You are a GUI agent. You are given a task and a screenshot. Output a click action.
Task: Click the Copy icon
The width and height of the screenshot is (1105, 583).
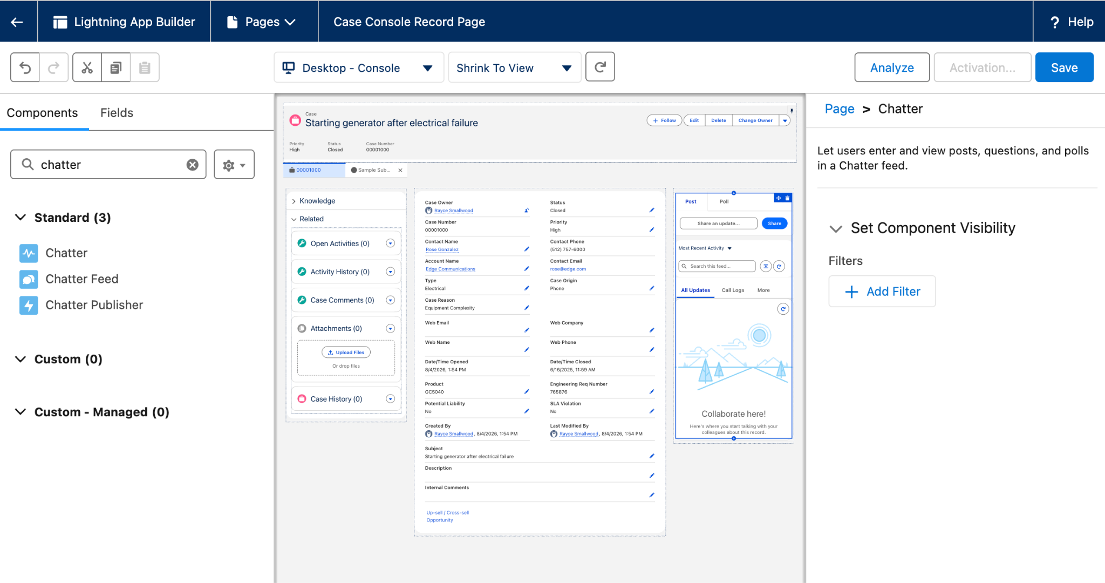(116, 67)
